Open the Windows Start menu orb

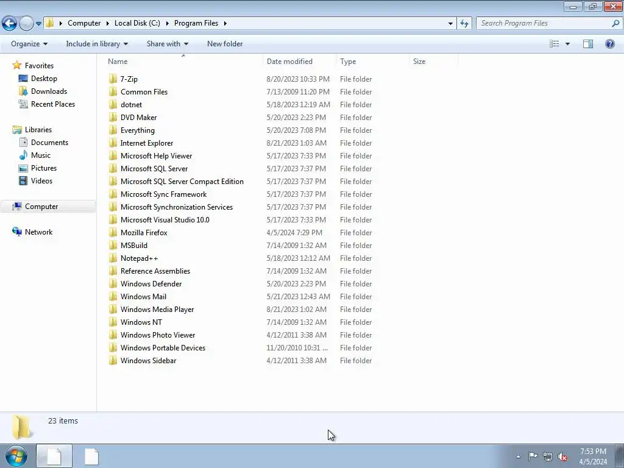click(16, 456)
